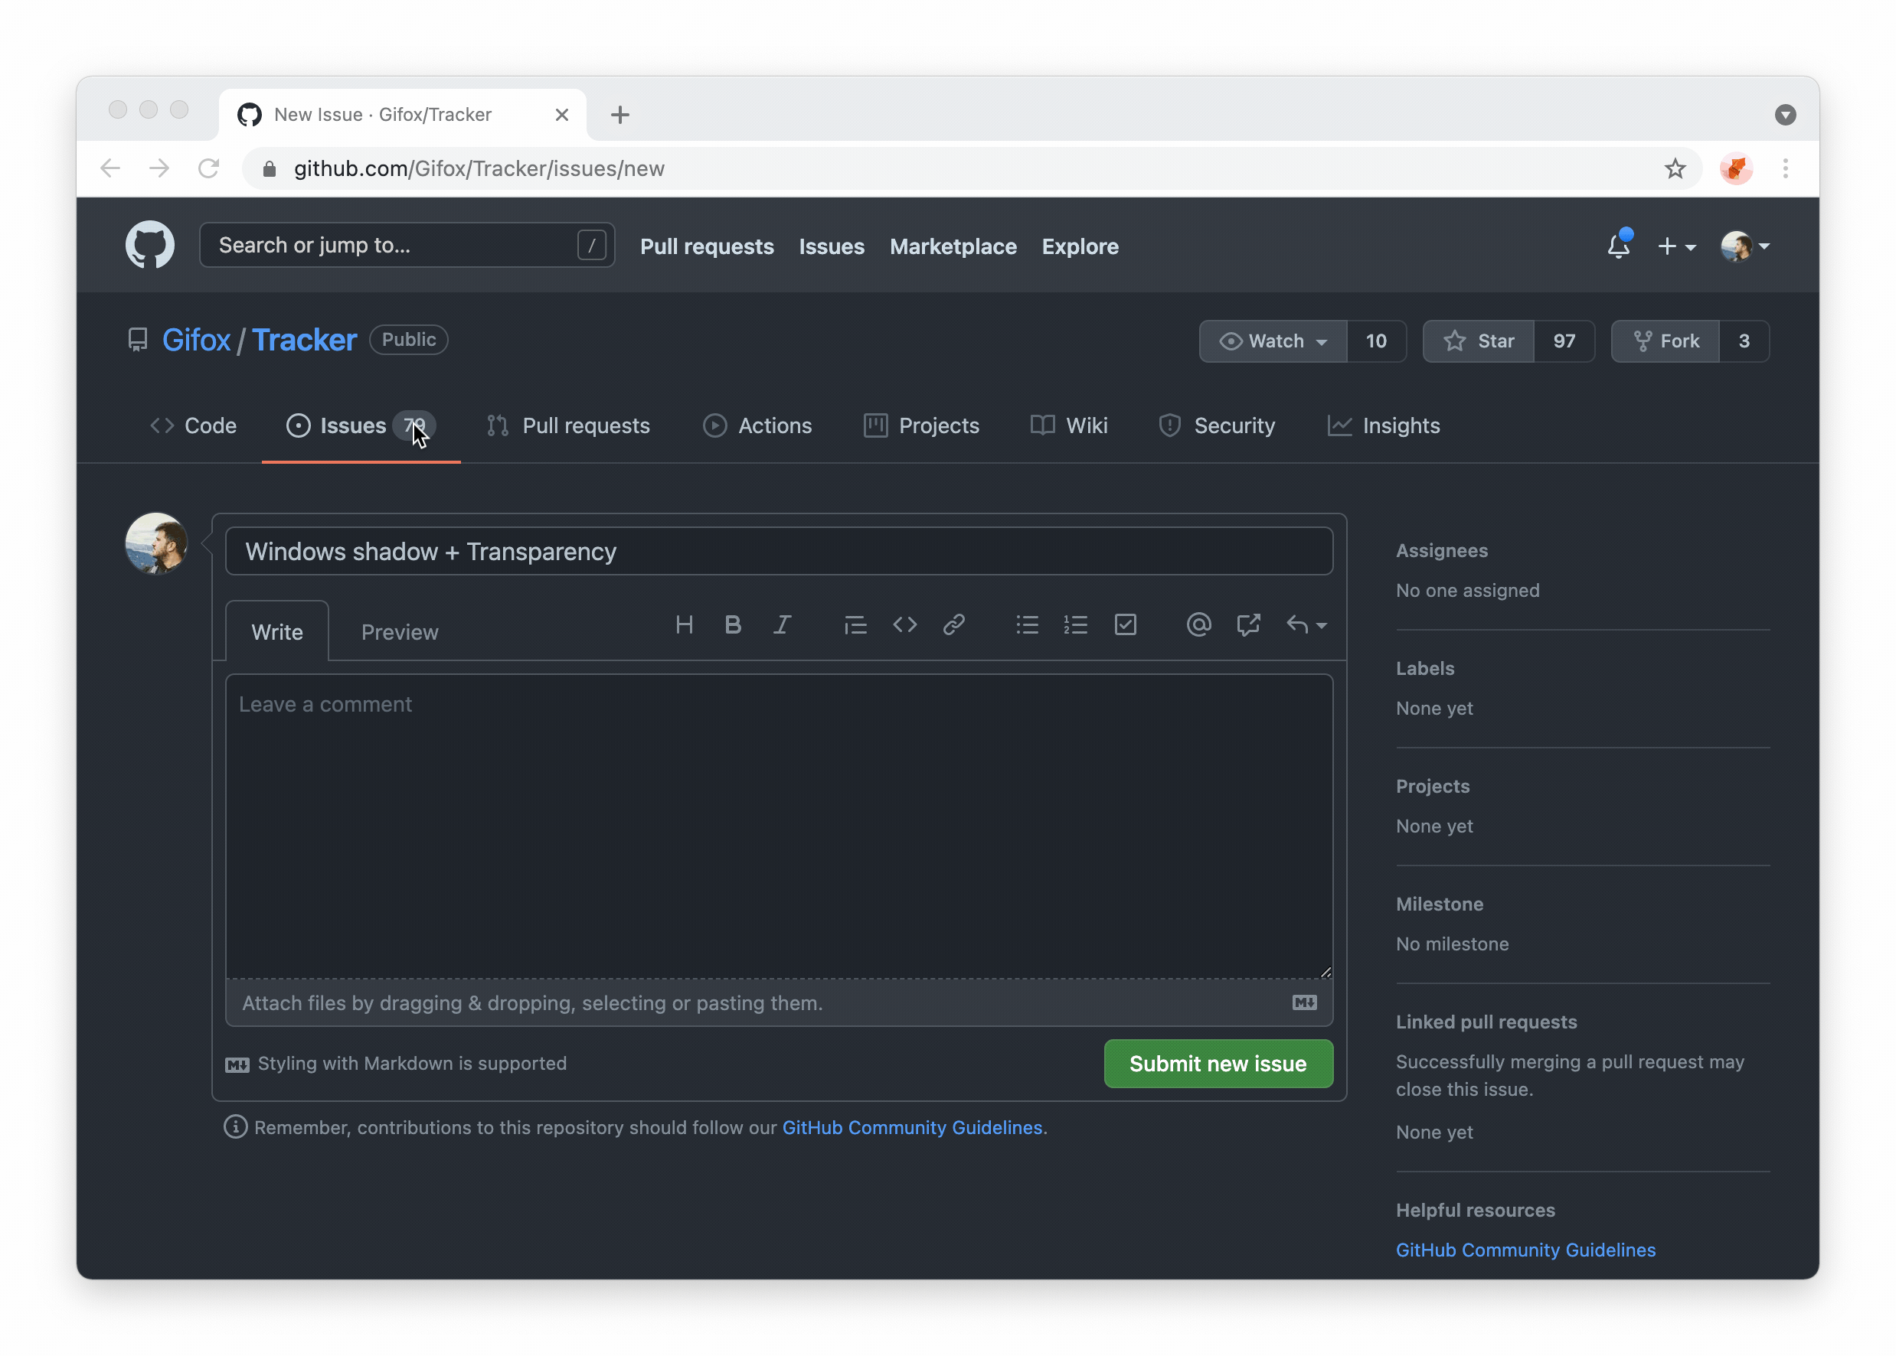The width and height of the screenshot is (1896, 1356).
Task: Insert a quote block
Action: [x=855, y=624]
